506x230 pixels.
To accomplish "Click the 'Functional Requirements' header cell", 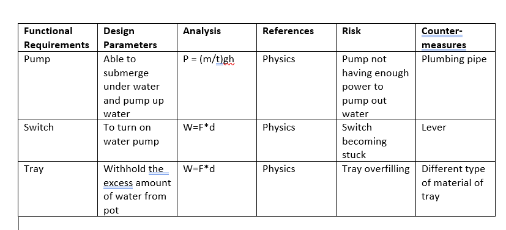I will pos(58,38).
